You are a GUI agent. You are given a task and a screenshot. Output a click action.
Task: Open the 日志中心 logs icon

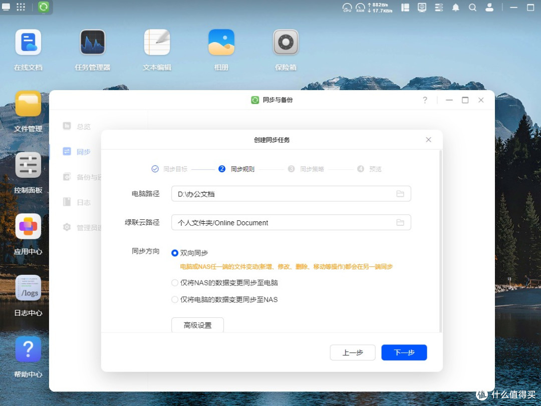coord(28,288)
